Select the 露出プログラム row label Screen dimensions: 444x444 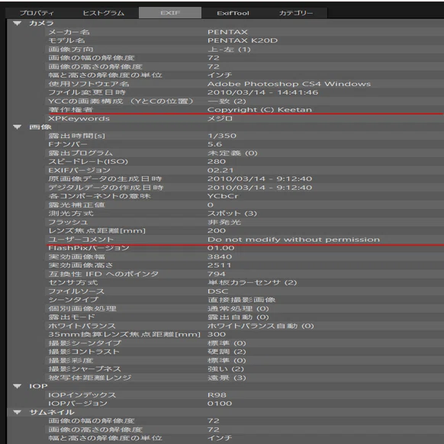[x=80, y=153]
